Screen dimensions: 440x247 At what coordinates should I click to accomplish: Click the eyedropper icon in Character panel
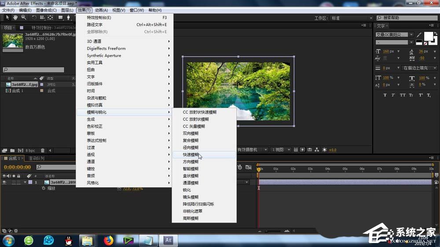click(419, 35)
